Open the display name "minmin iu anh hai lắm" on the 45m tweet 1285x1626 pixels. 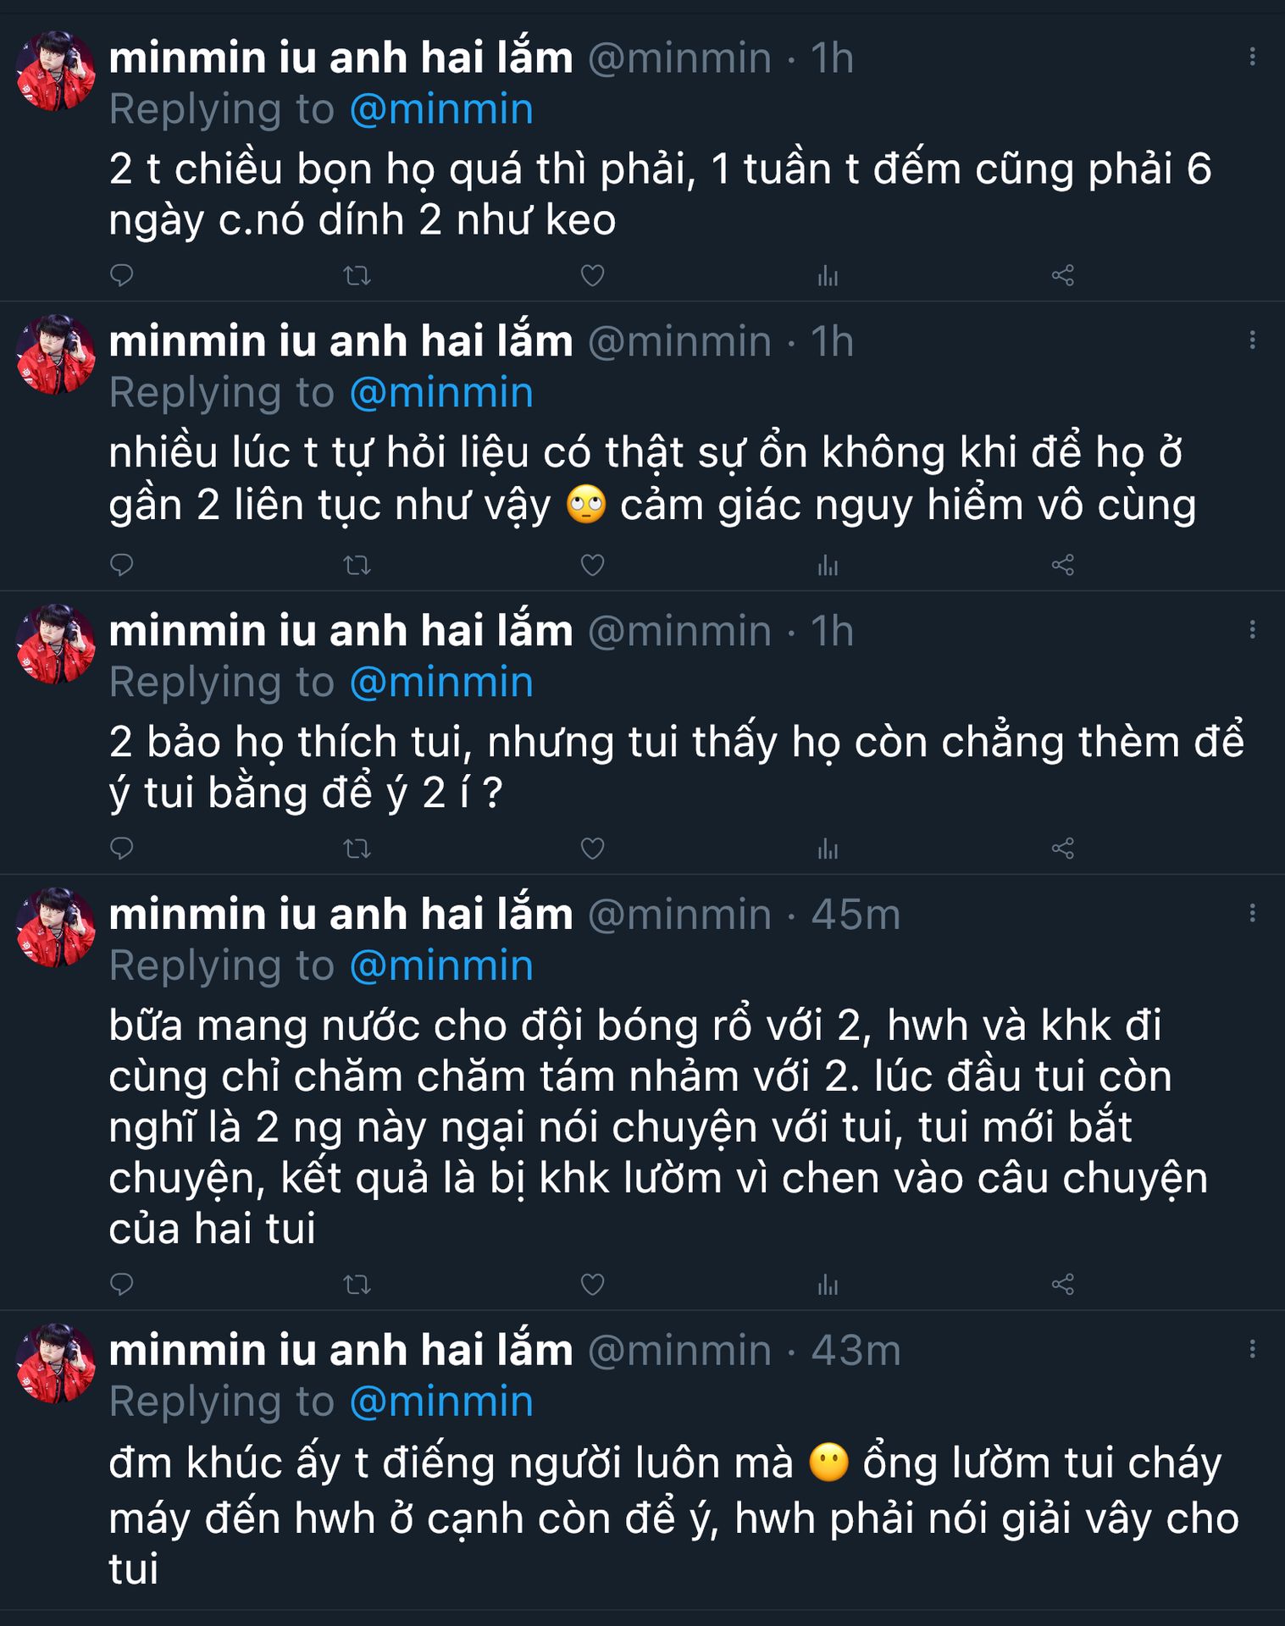341,915
